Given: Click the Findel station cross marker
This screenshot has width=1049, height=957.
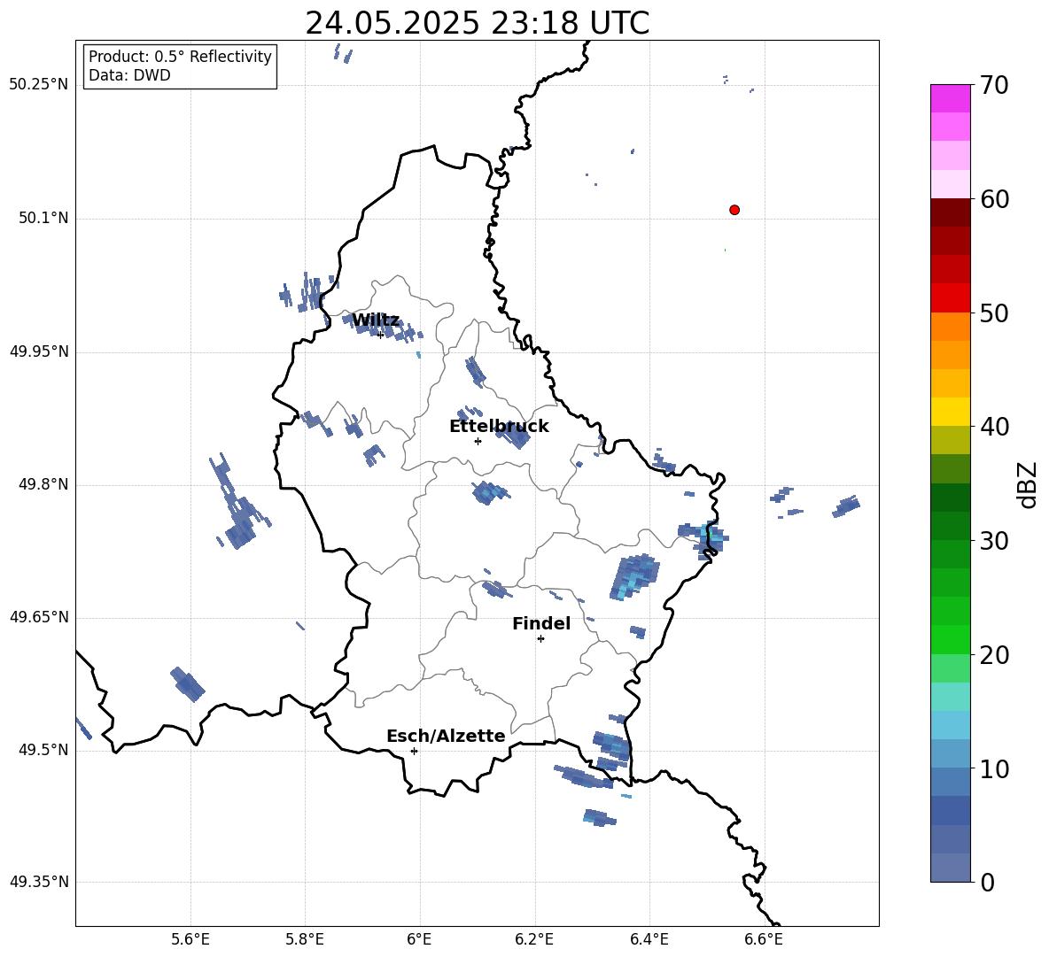Looking at the screenshot, I should [x=540, y=639].
